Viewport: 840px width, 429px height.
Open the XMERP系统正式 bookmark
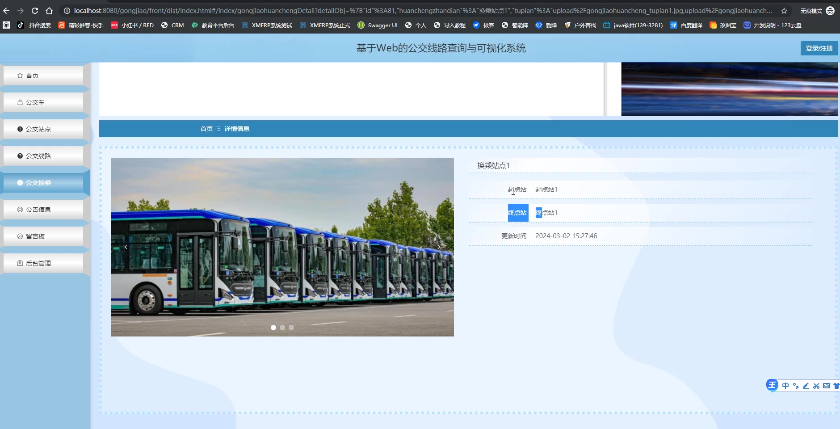pos(325,25)
